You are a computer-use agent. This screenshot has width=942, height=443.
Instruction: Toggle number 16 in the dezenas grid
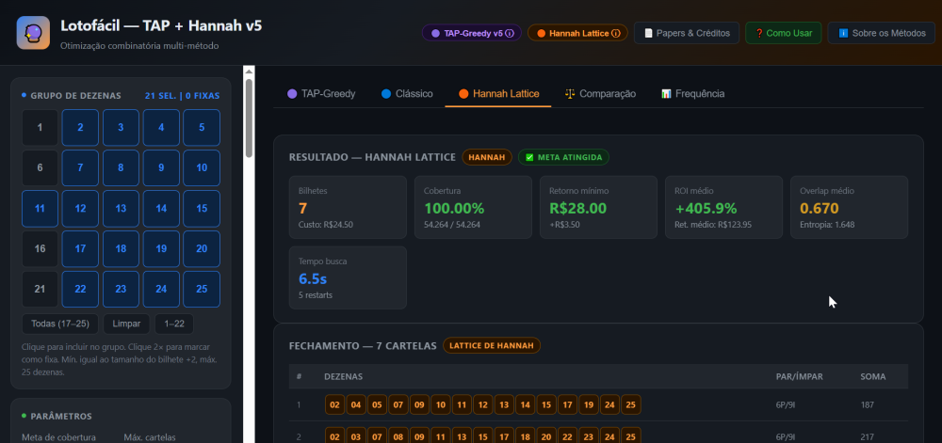(x=40, y=249)
